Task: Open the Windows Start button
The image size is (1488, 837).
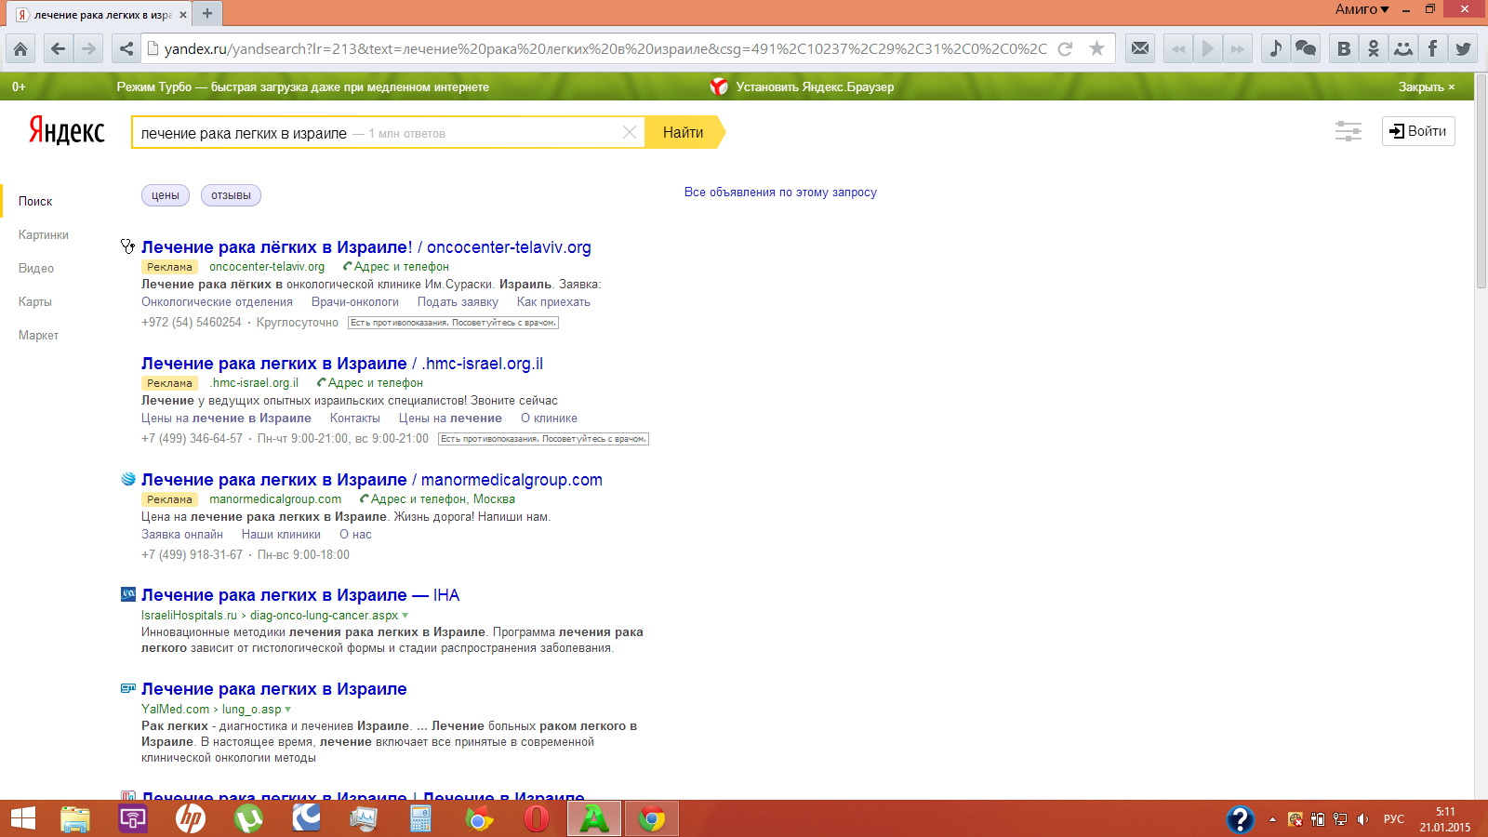Action: 22,818
